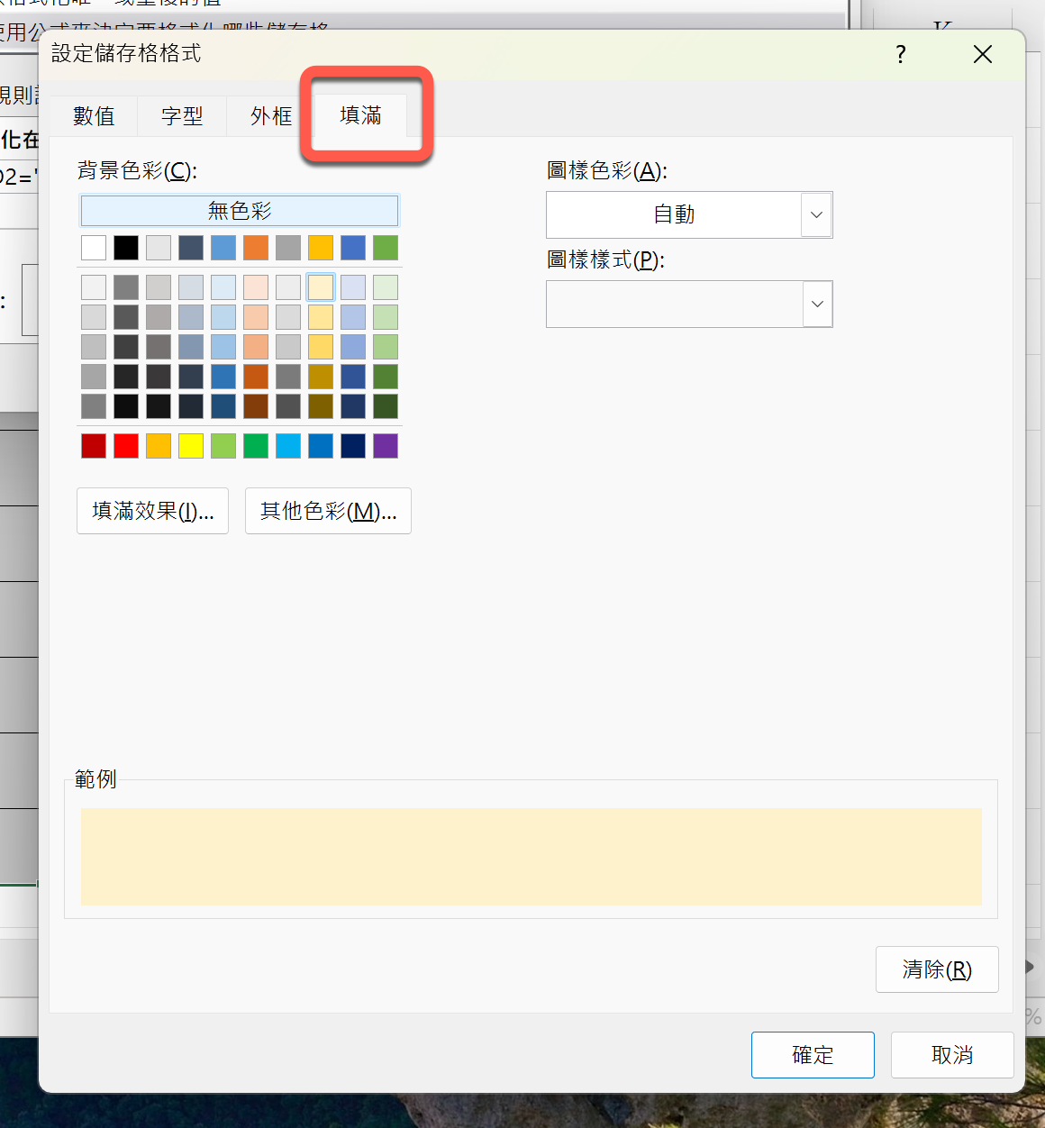The width and height of the screenshot is (1045, 1128).
Task: Choose the orange theme color swatch
Action: [x=256, y=248]
